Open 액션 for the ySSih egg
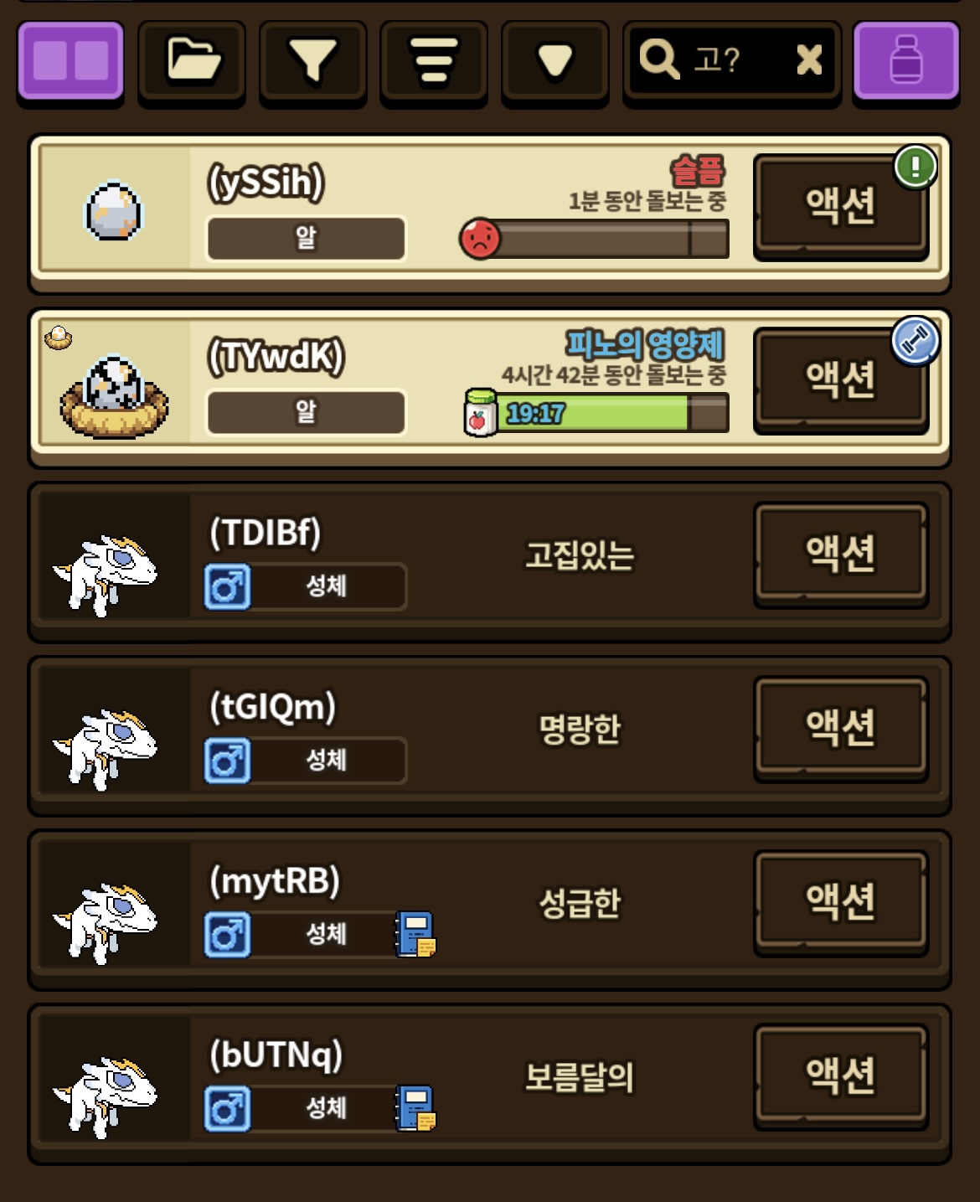Viewport: 980px width, 1202px height. point(841,206)
